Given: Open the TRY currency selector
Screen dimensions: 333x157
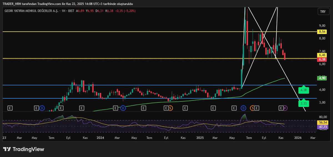Looking at the screenshot, I should (323, 11).
